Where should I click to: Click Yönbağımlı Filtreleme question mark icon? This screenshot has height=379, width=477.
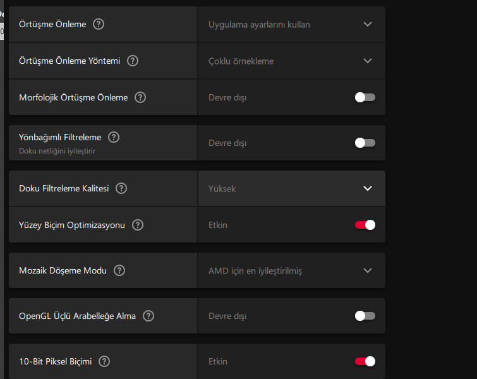click(x=114, y=137)
